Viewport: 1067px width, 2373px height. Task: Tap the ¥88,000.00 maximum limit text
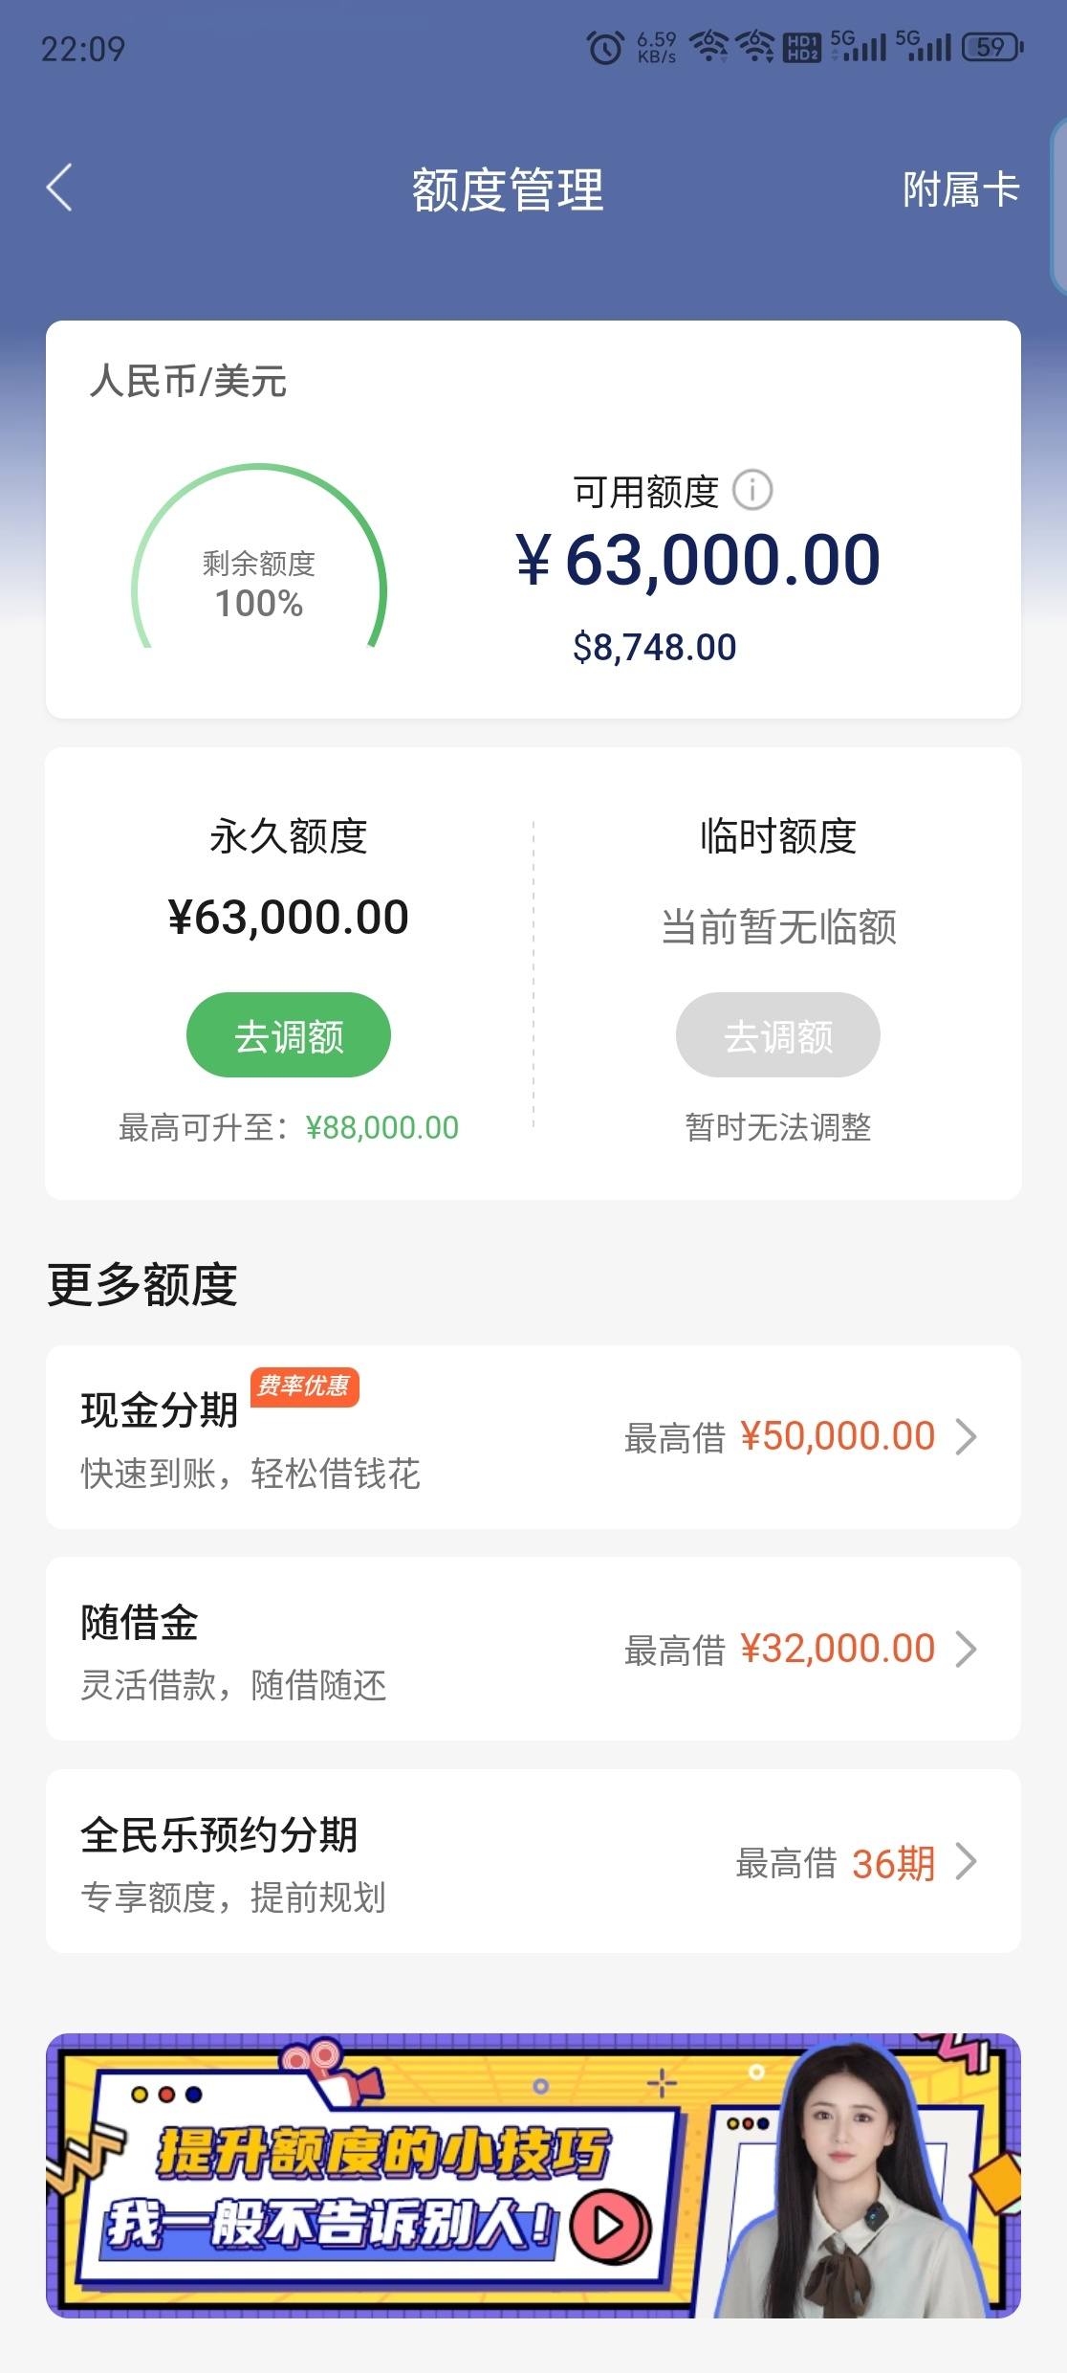coord(382,1127)
